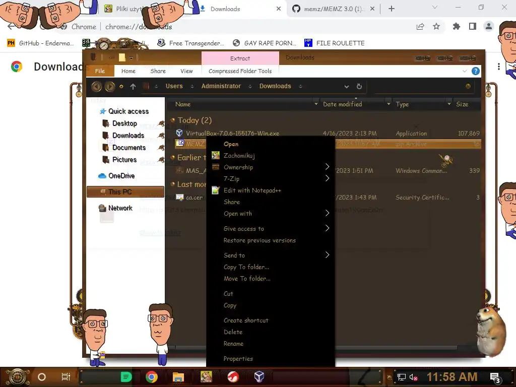Viewport: 516px width, 387px height.
Task: Expand the Send to submenu
Action: tap(270, 255)
